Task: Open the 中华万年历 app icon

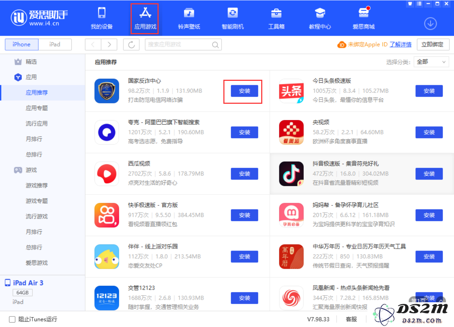Action: pos(291,257)
